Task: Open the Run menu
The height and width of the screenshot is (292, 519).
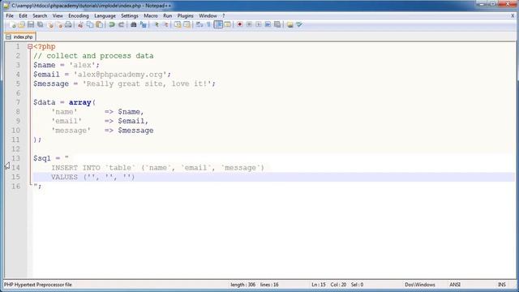Action: click(168, 15)
